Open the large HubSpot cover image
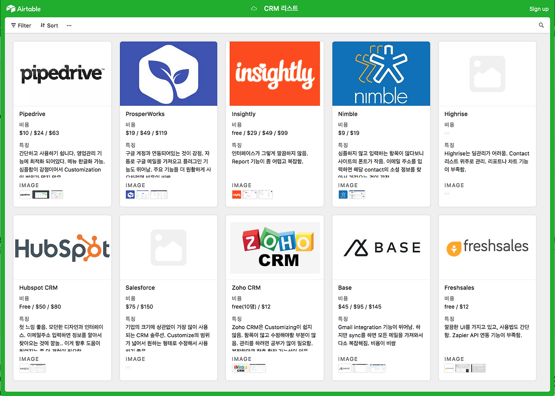The height and width of the screenshot is (396, 555). click(x=62, y=247)
